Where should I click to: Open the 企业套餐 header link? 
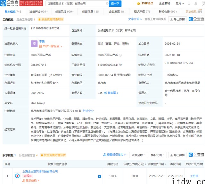point(164,4)
